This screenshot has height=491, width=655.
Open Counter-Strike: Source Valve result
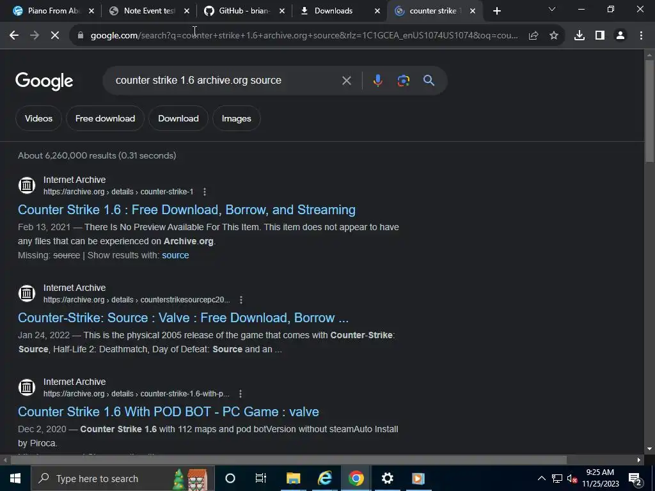pos(183,318)
